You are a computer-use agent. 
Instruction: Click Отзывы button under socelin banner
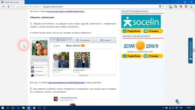[x=153, y=31]
